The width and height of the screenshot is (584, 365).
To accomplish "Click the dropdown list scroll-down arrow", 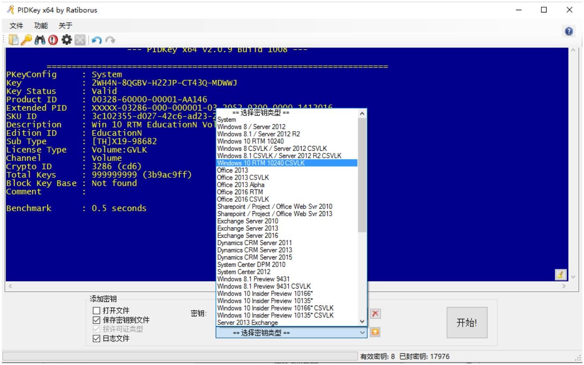I will (362, 321).
